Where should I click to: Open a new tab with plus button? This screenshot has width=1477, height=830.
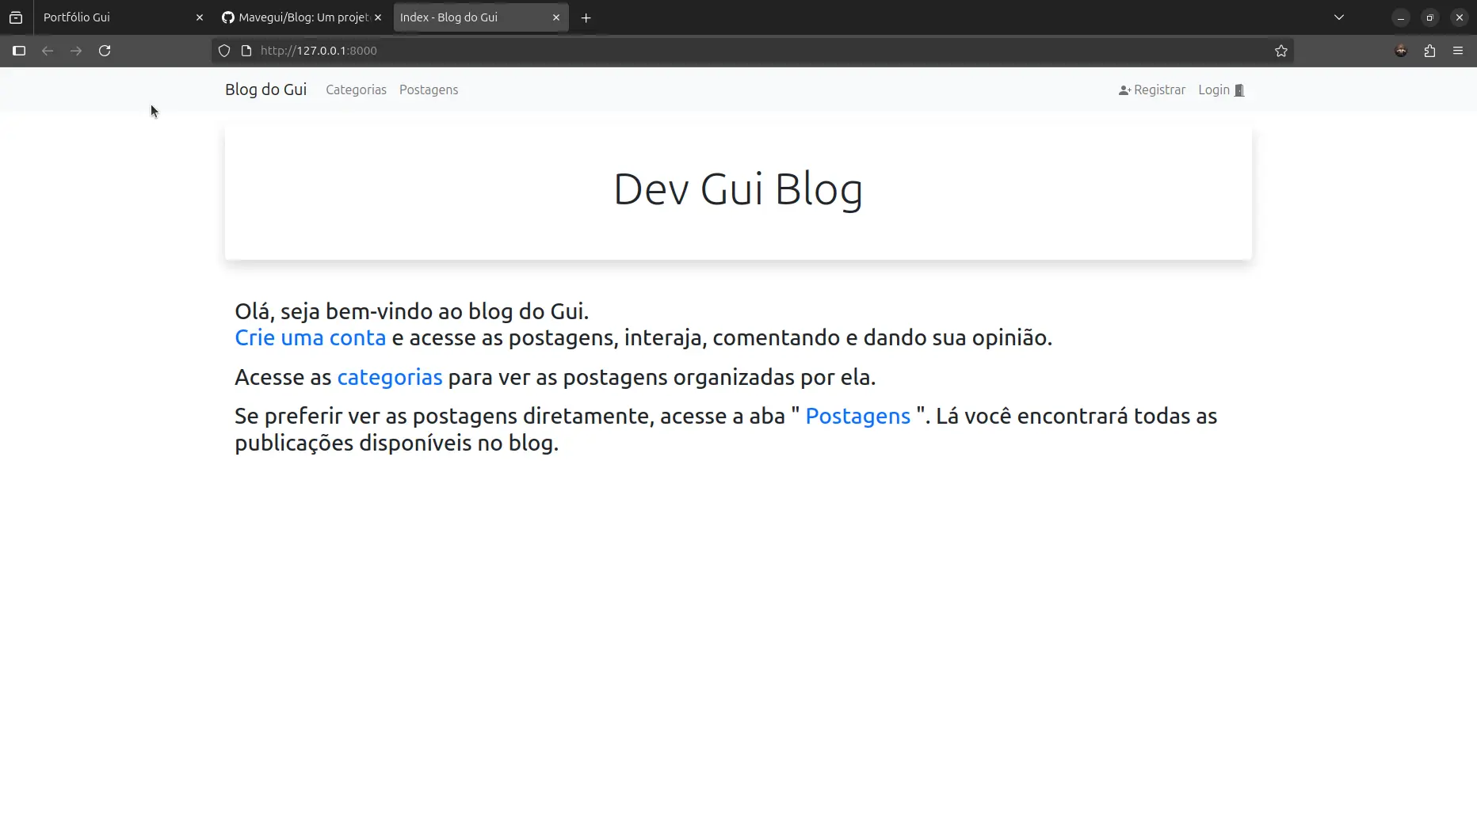(586, 17)
